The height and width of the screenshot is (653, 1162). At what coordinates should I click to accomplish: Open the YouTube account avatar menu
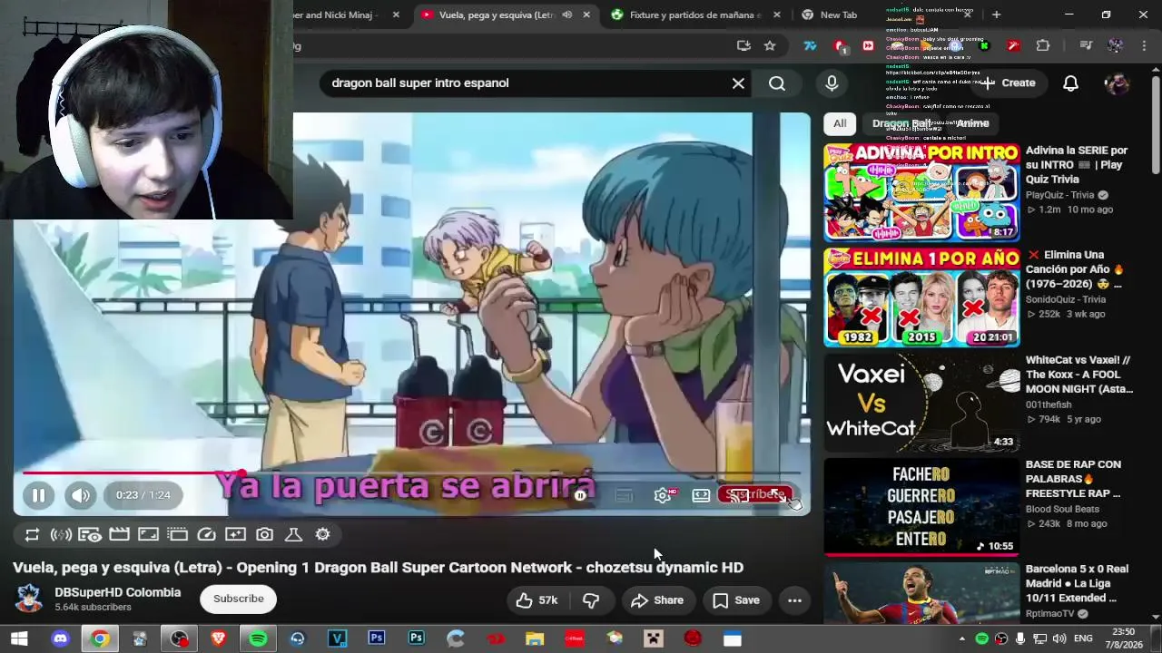tap(1117, 83)
